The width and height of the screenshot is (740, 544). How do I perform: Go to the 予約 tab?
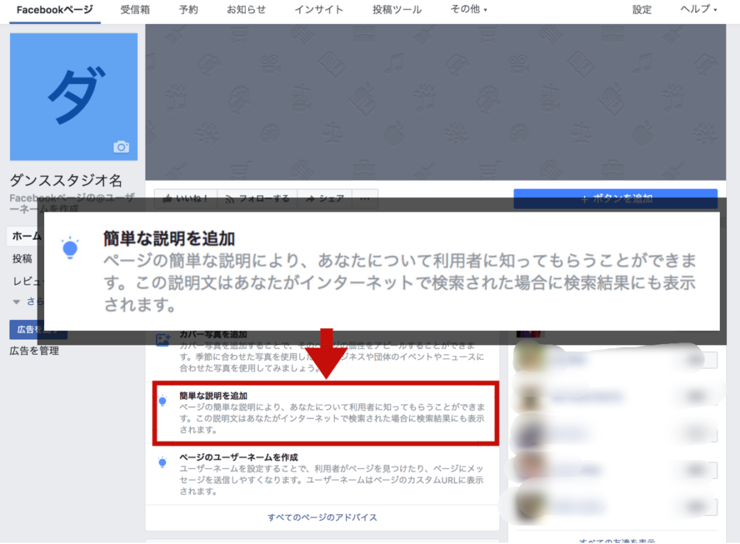189,9
